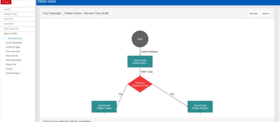Click the Inbox Guru header title
Image resolution: width=280 pixels, height=122 pixels.
click(47, 2)
